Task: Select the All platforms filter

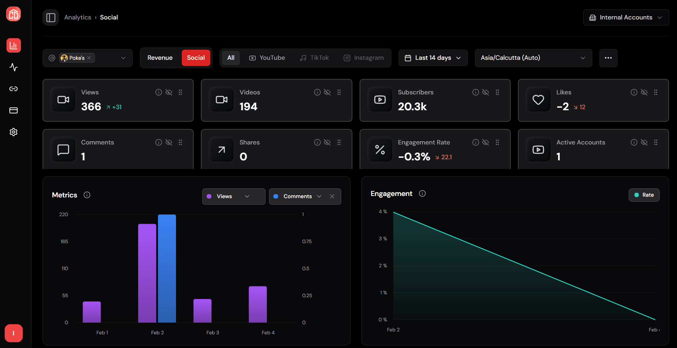Action: click(231, 58)
